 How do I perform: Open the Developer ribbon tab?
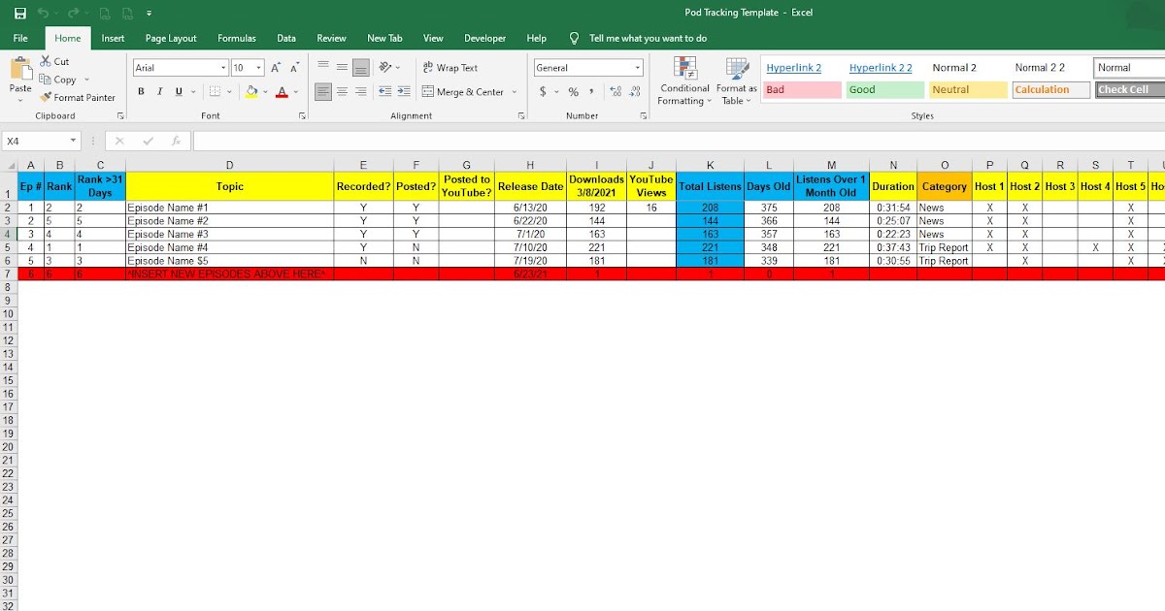click(x=484, y=38)
